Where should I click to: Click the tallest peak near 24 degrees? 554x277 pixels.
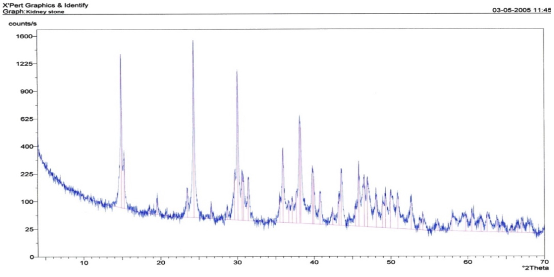pyautogui.click(x=193, y=41)
